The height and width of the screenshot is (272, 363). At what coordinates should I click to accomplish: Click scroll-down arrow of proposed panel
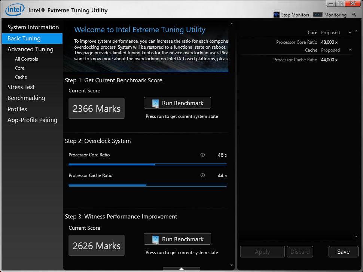pos(356,236)
